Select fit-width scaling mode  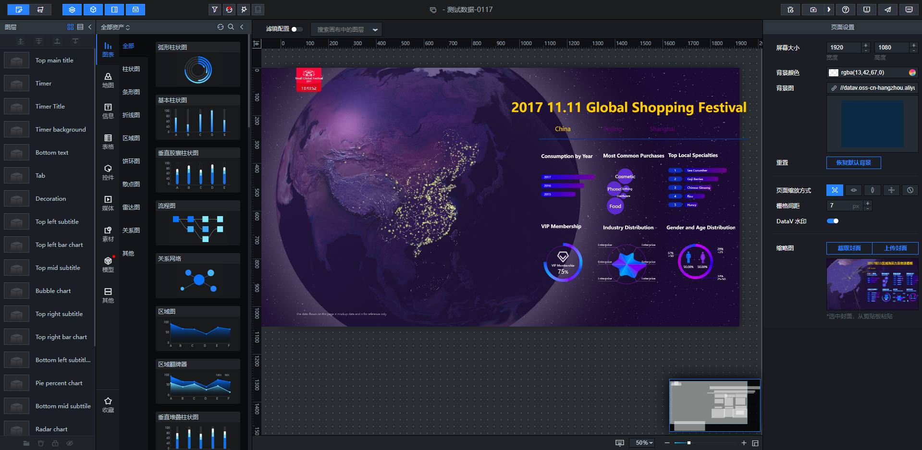[x=854, y=190]
